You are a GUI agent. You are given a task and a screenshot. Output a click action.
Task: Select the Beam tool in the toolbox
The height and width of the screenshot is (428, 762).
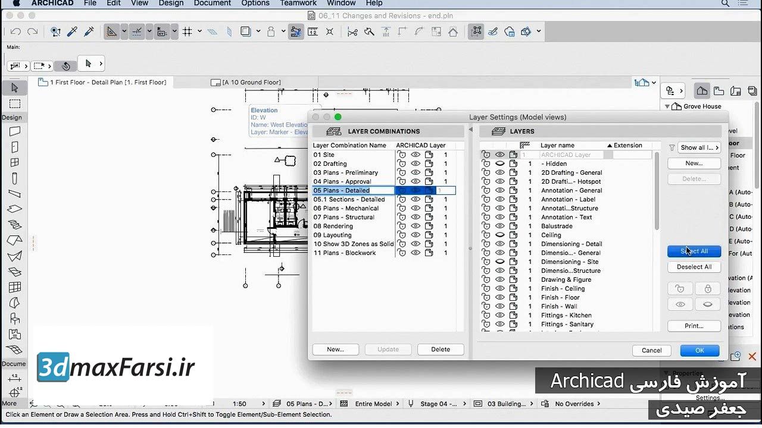[15, 194]
